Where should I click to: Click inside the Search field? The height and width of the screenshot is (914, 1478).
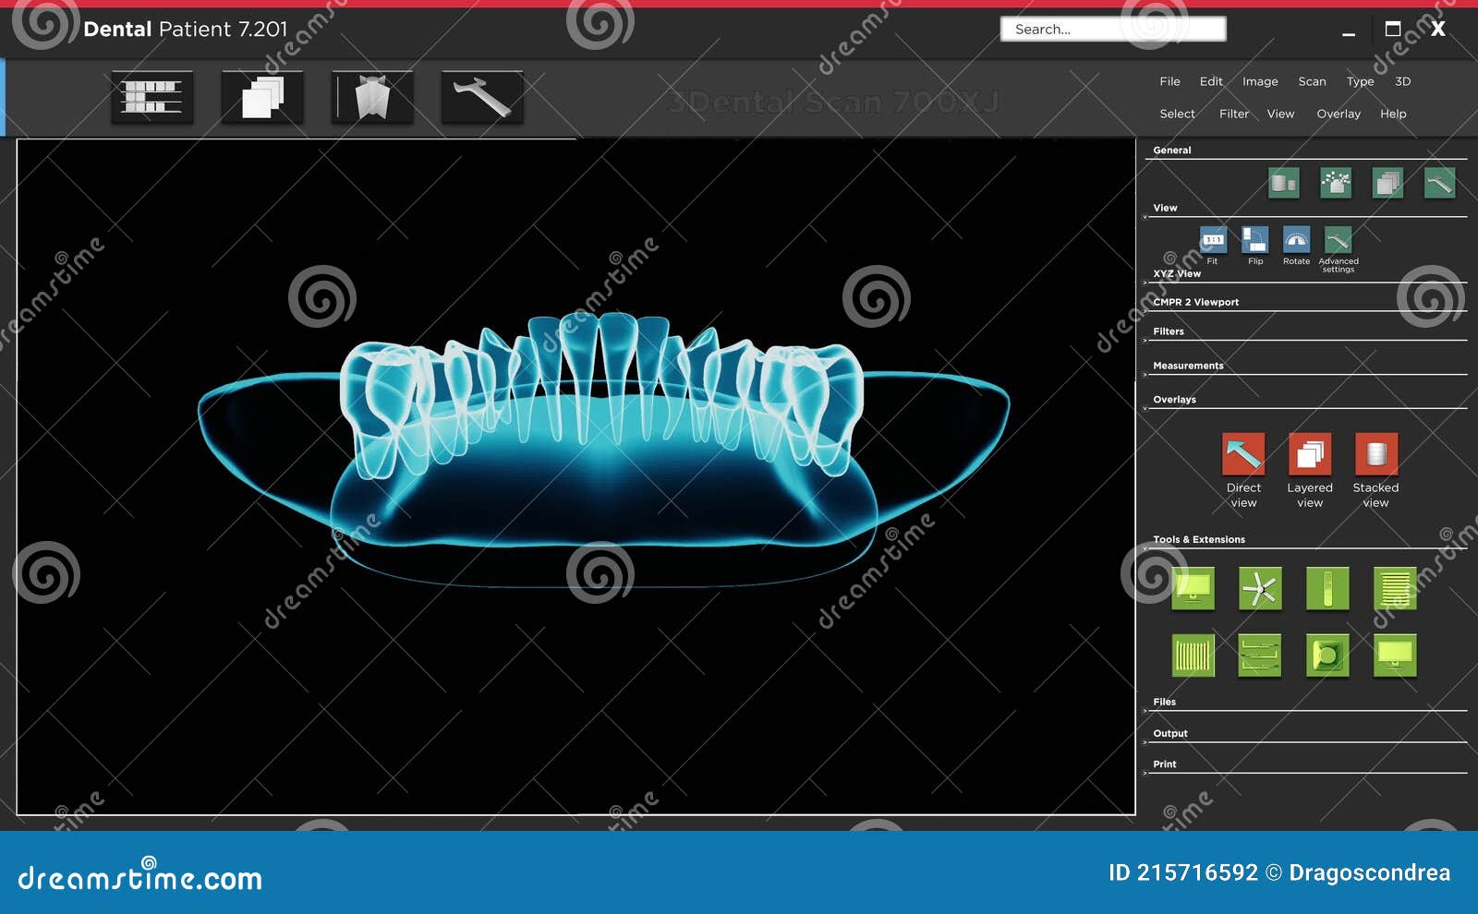coord(1112,29)
